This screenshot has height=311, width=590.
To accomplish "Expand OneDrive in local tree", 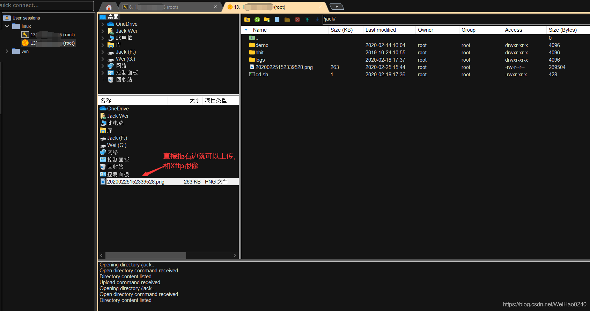I will (103, 24).
